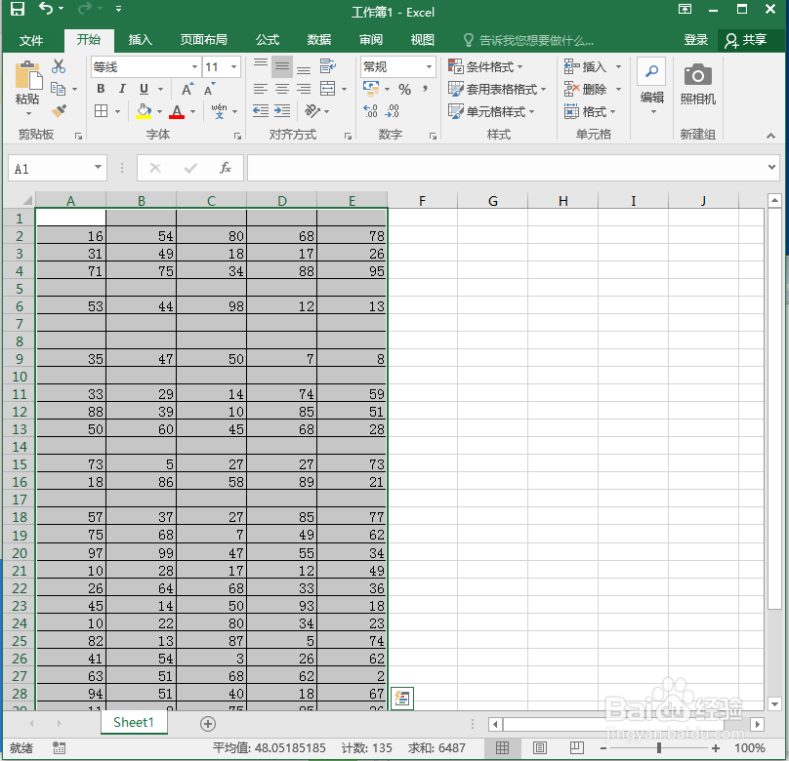
Task: Collapse the ribbon with the arrow
Action: (770, 136)
